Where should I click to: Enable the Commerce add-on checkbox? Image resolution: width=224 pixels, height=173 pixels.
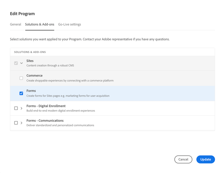[21, 78]
